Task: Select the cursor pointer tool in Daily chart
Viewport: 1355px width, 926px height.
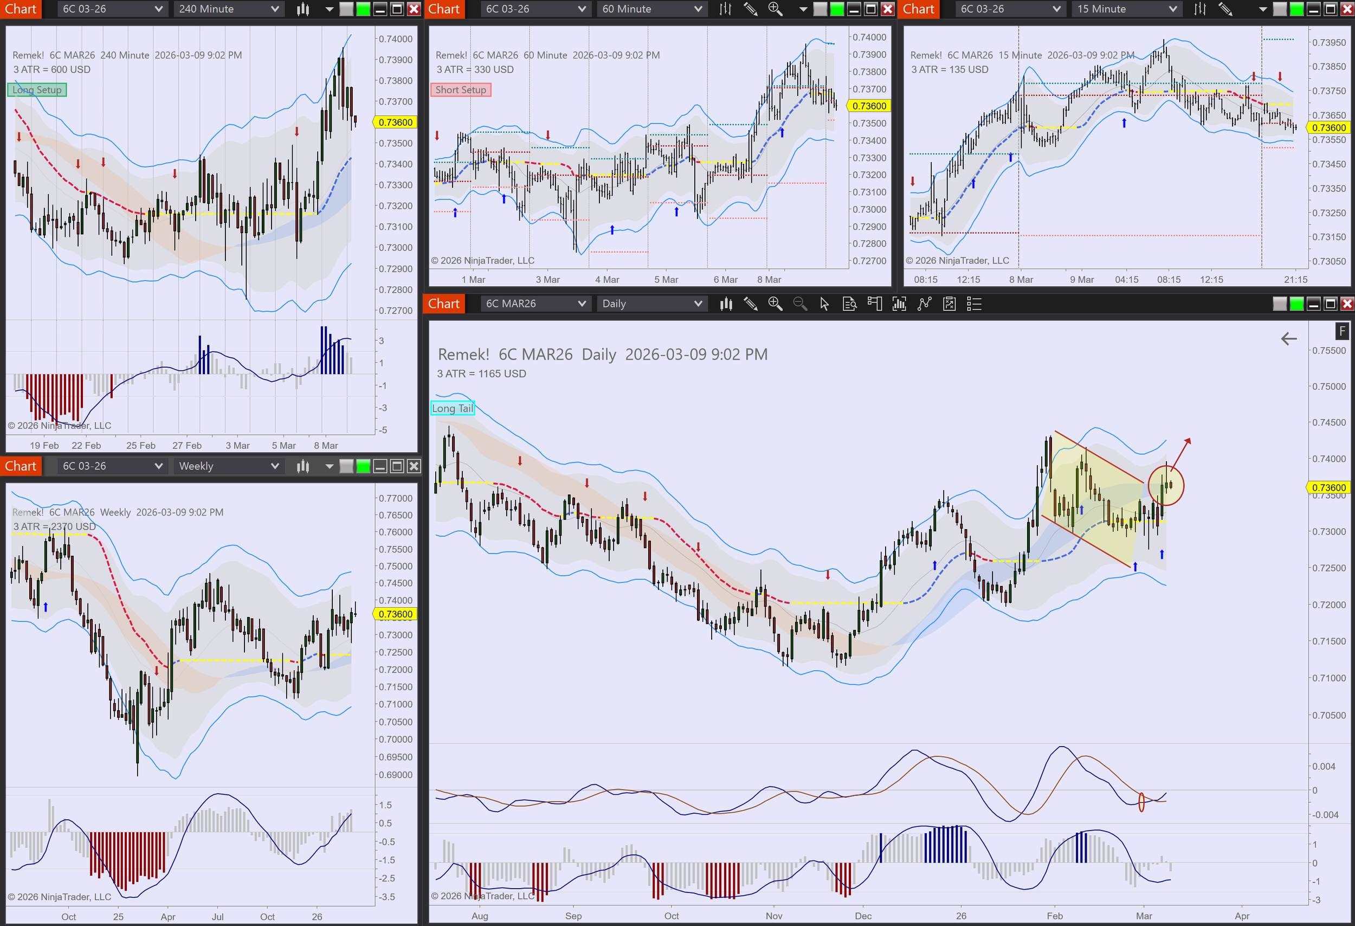Action: pyautogui.click(x=824, y=304)
